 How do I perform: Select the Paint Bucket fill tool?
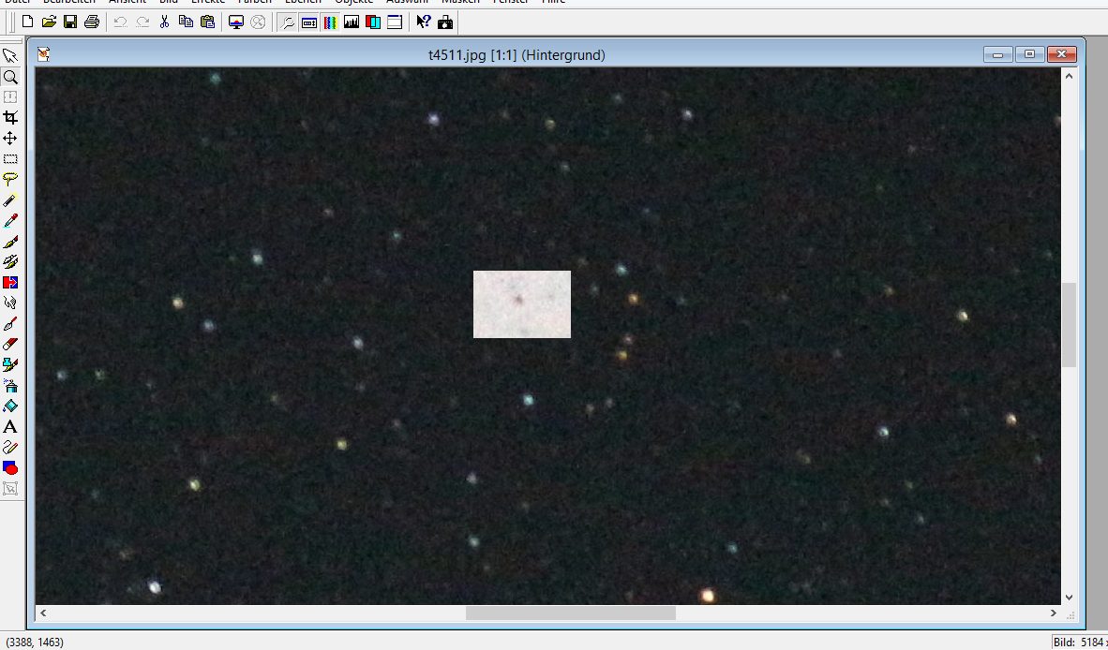click(x=10, y=406)
